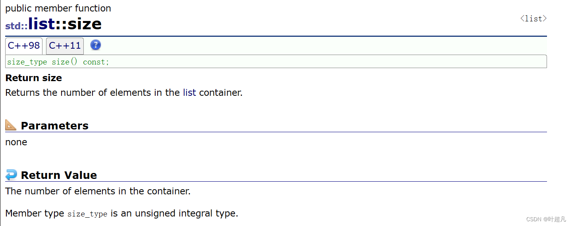Click the blue question mark help icon

click(96, 45)
